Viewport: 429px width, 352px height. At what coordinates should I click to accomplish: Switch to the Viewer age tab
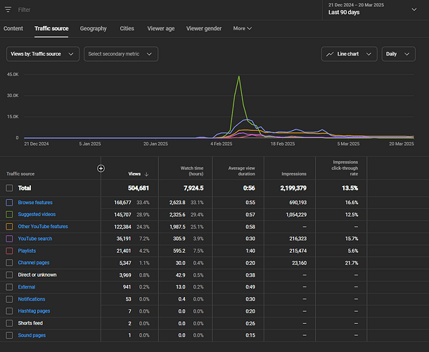(x=160, y=29)
